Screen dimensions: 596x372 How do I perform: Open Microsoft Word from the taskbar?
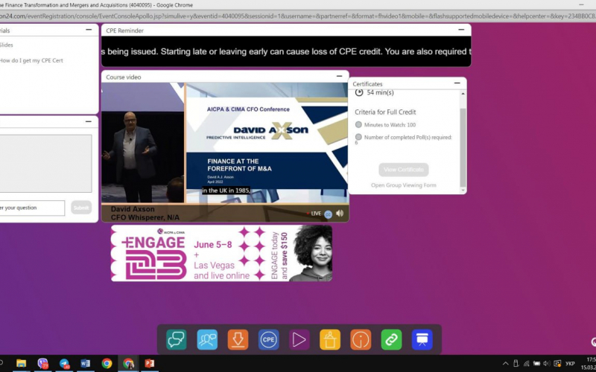point(86,363)
